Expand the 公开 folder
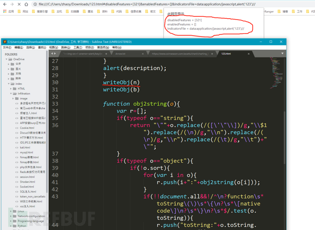Screen dimensions: 315x230 point(9,64)
